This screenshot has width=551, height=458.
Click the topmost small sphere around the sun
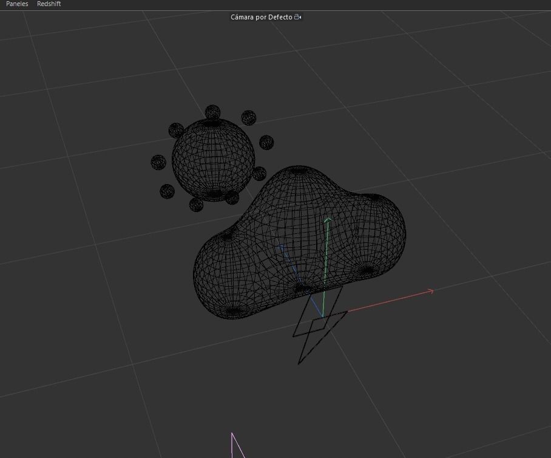(212, 114)
